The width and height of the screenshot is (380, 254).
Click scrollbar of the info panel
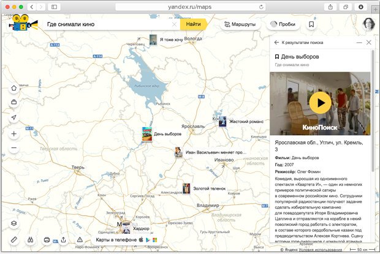(x=373, y=111)
